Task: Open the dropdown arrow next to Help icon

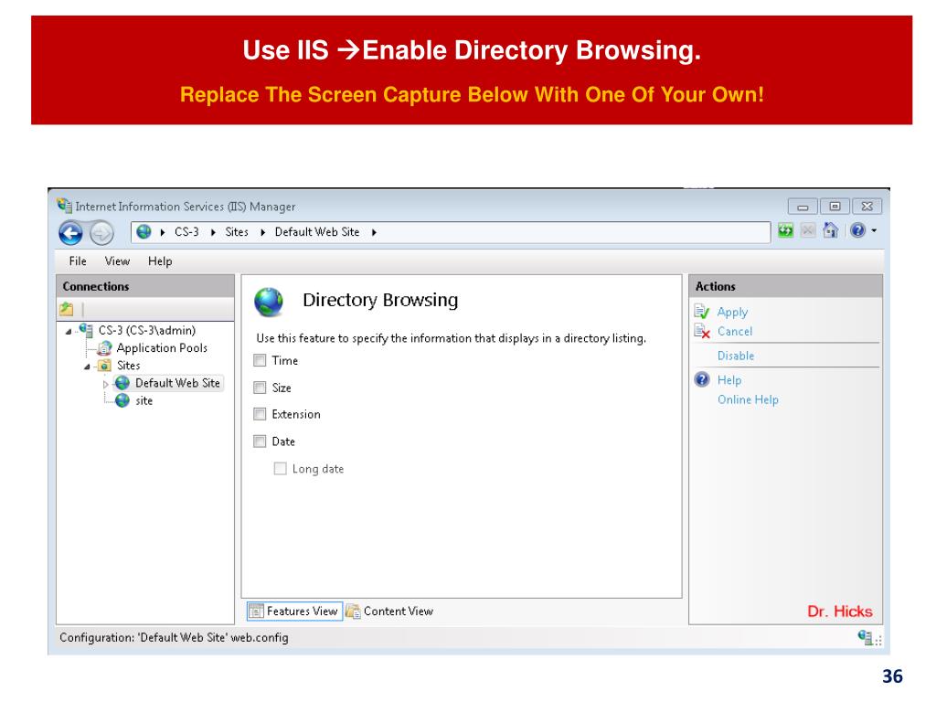Action: (x=874, y=230)
